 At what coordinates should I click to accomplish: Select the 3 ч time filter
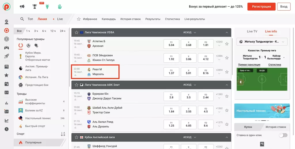point(36,31)
